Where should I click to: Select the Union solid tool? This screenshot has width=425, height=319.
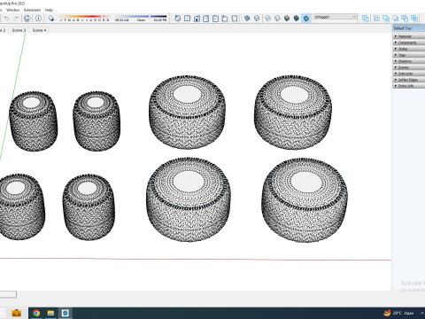point(386,19)
